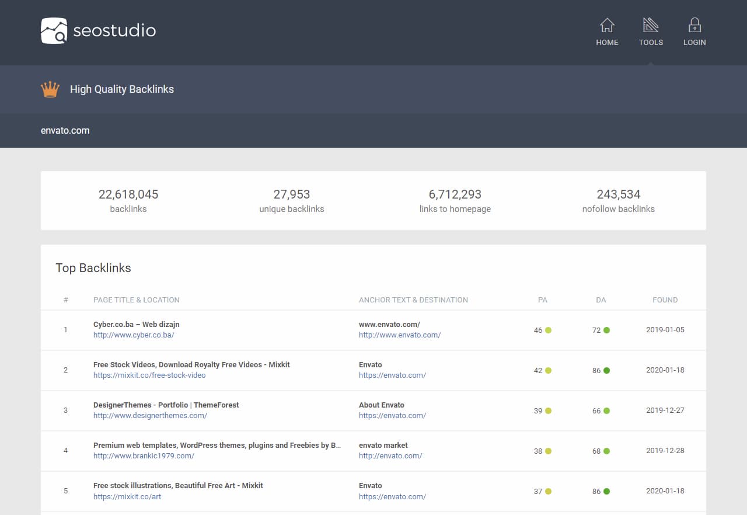Image resolution: width=747 pixels, height=515 pixels.
Task: Click the High Quality Backlinks heading
Action: coord(122,89)
